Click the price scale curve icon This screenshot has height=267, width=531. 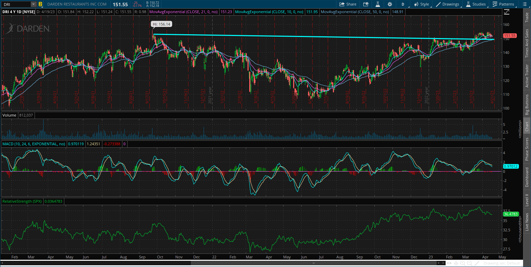506,12
